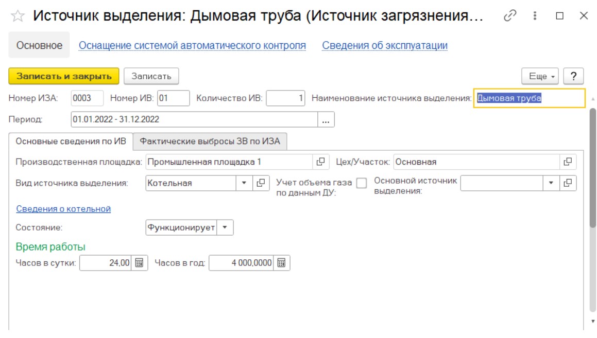Expand the Состояние dropdown arrow
597x338 pixels.
(225, 227)
